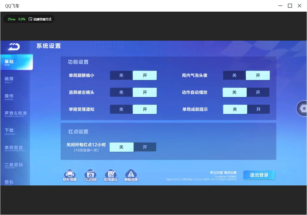Set 关闭所有红点12小时 to 关
This screenshot has height=215, width=307.
tap(121, 147)
